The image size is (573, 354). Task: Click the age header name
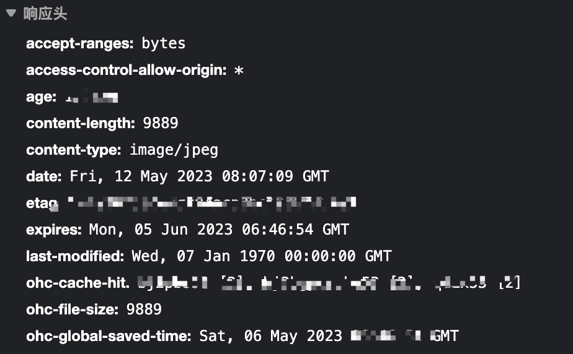pyautogui.click(x=41, y=97)
